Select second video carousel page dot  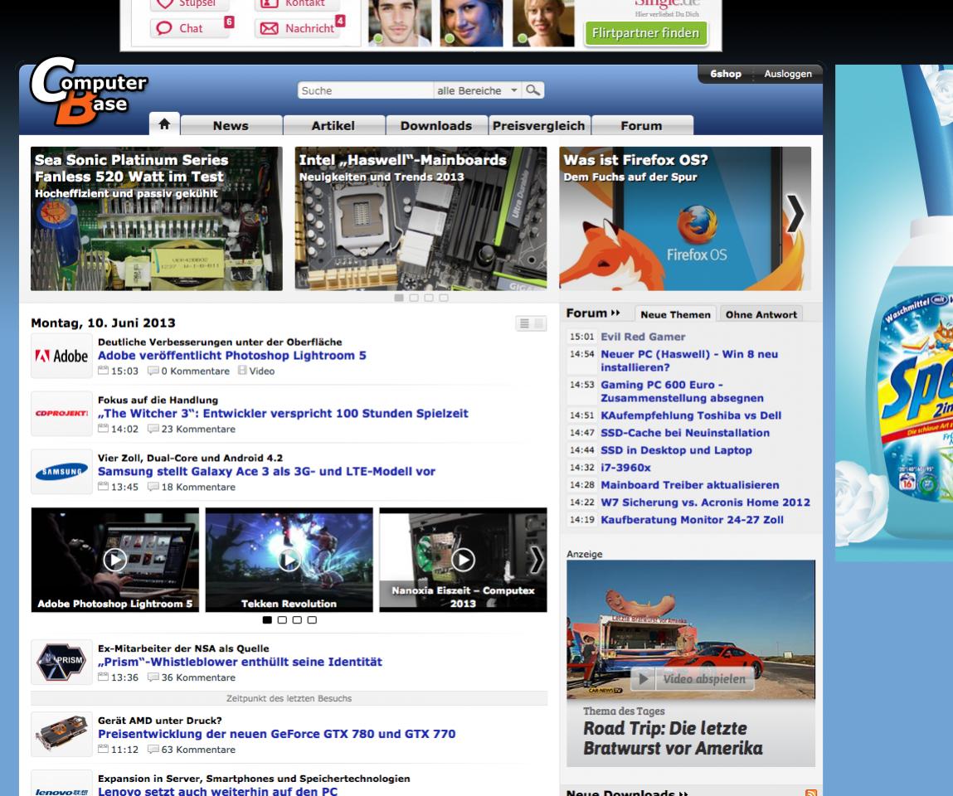(x=282, y=619)
